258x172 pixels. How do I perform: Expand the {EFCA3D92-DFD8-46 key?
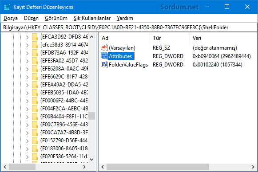(x=28, y=37)
